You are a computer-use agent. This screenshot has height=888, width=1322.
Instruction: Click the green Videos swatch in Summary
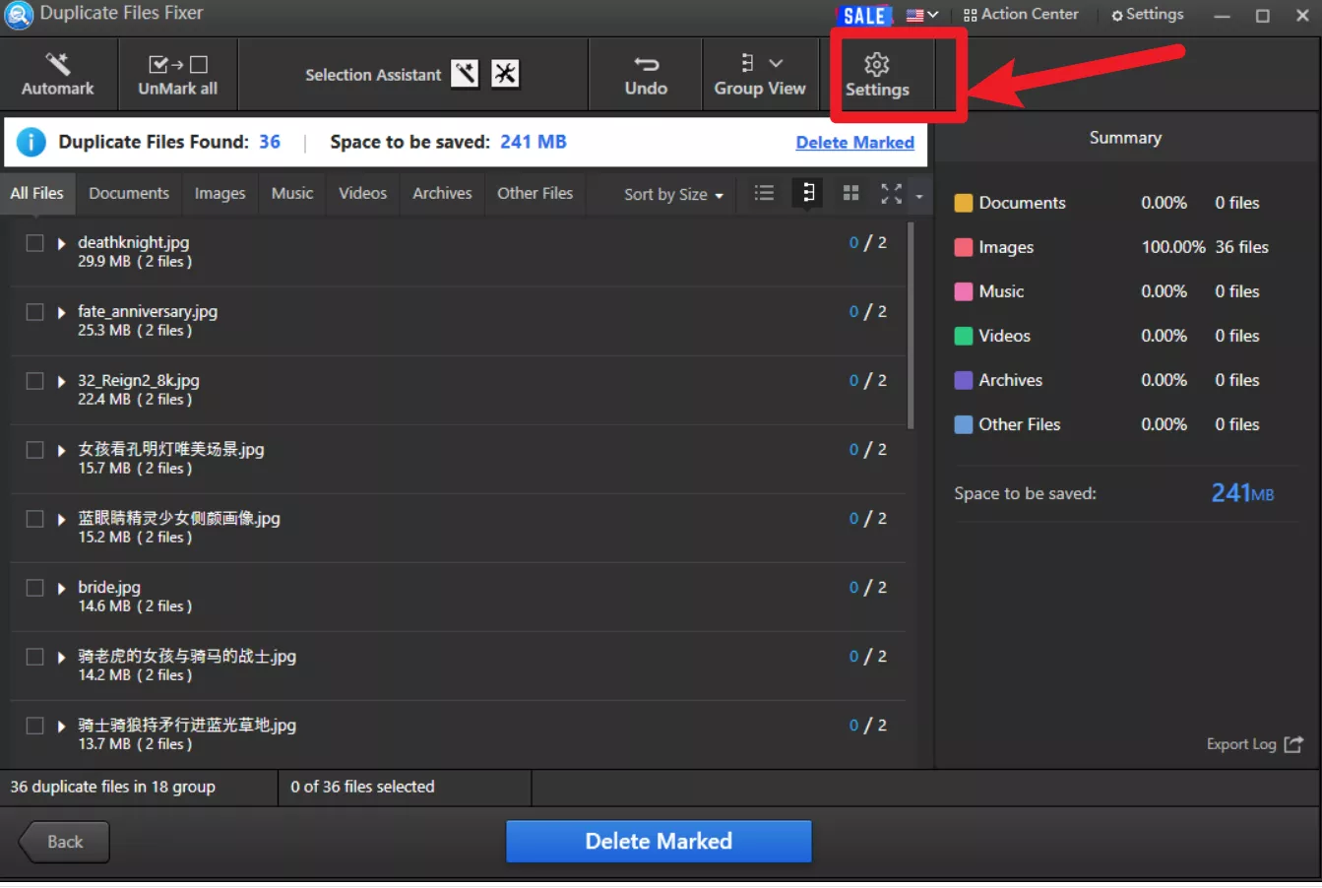tap(964, 336)
